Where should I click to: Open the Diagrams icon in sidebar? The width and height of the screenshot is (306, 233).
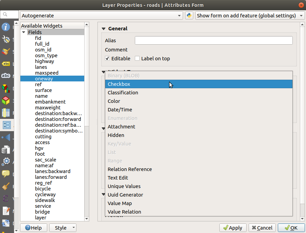[6, 88]
